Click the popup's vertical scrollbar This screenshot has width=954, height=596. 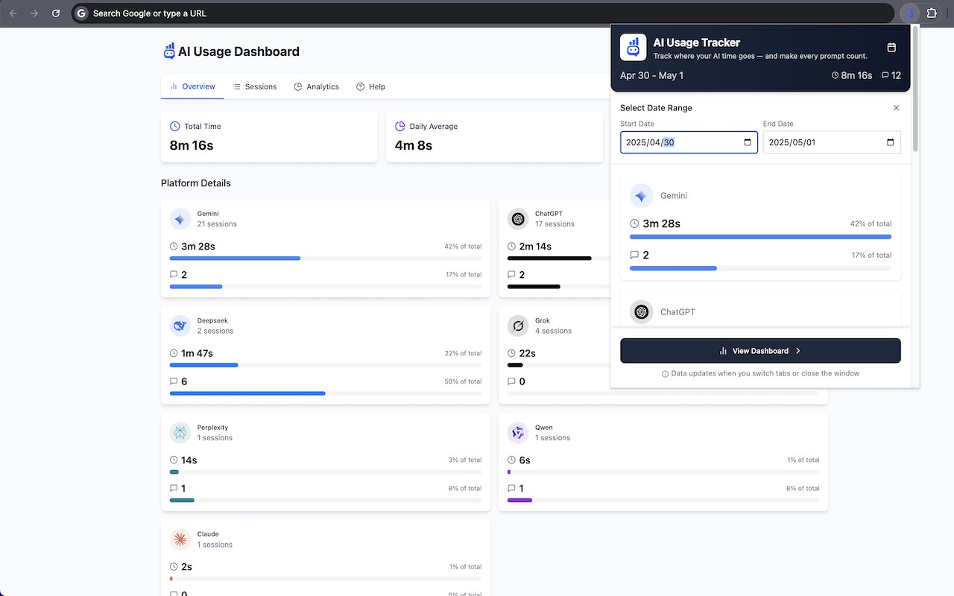(x=914, y=88)
